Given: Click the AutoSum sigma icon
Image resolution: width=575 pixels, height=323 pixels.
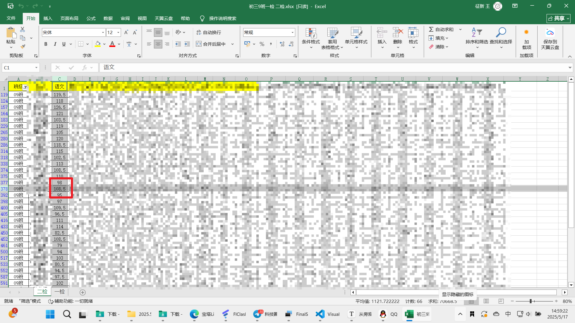Looking at the screenshot, I should point(431,29).
